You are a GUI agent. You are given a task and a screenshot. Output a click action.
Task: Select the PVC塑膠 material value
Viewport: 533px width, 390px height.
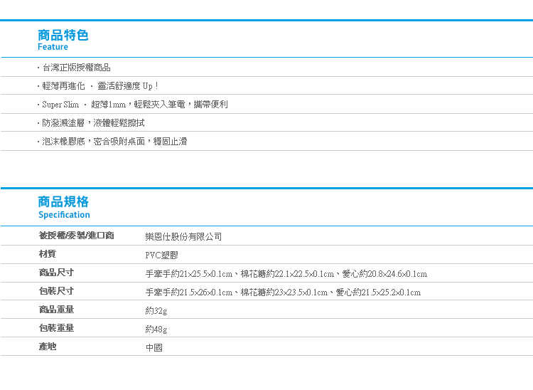[161, 255]
